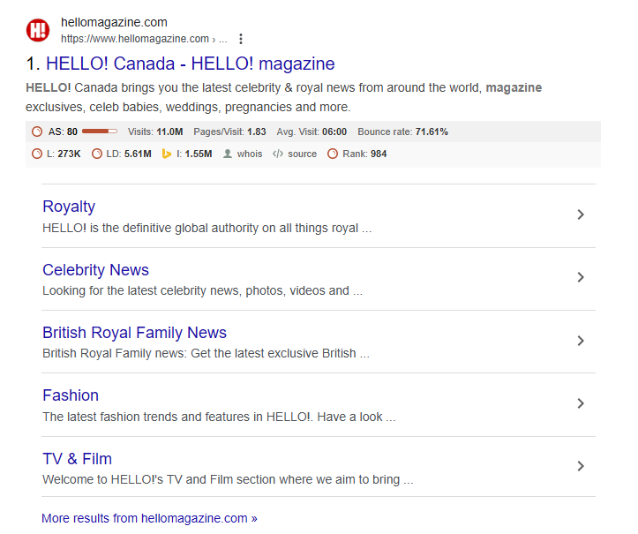Click the Fashion trends snippet text
The width and height of the screenshot is (638, 534).
click(219, 417)
